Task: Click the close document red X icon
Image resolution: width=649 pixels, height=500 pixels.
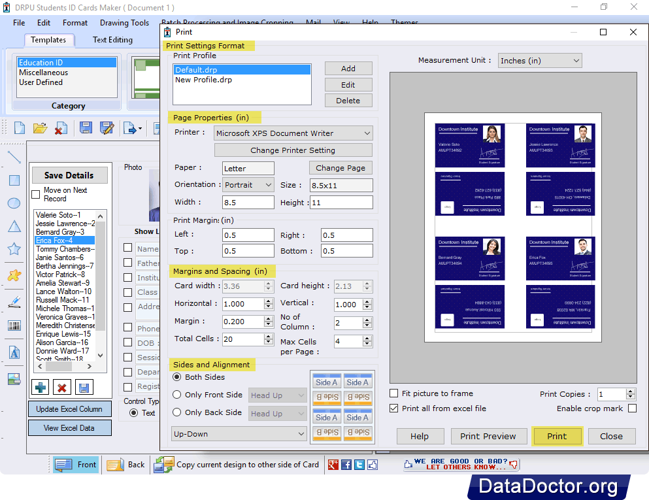Action: pos(61,128)
